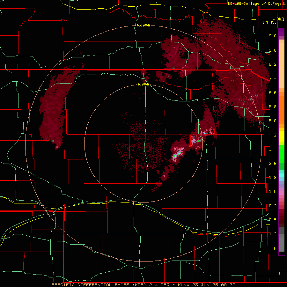287x287 pixels.
Task: Click the pink segment of the color bar
Action: pos(282,193)
